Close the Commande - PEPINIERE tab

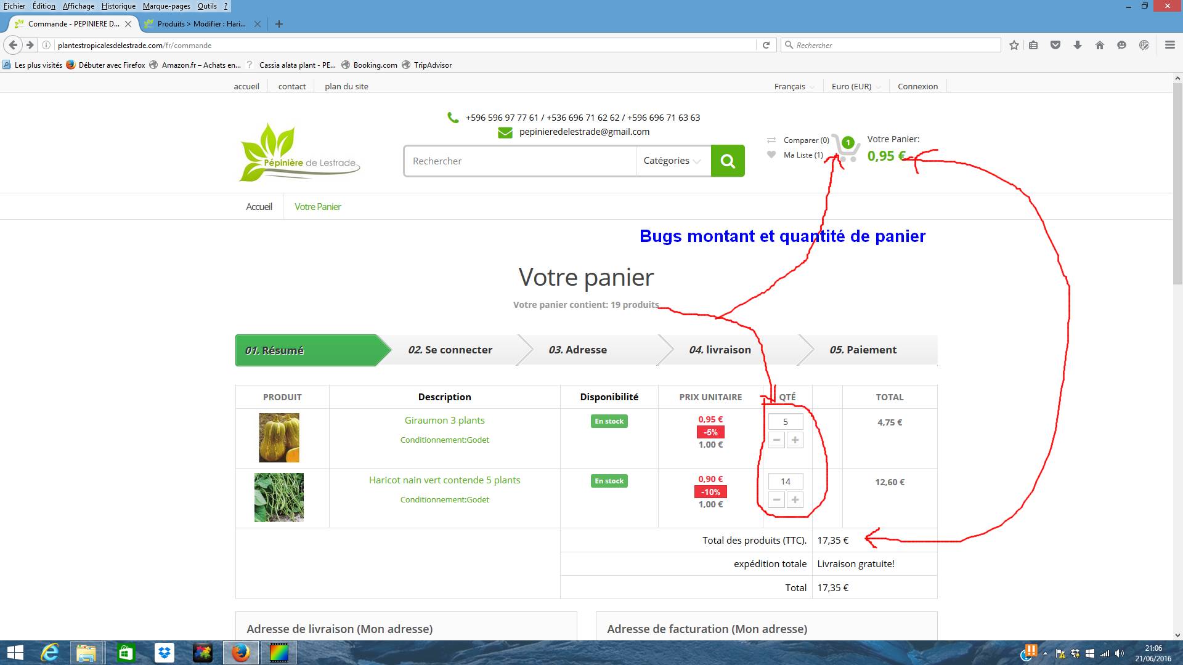tap(128, 24)
